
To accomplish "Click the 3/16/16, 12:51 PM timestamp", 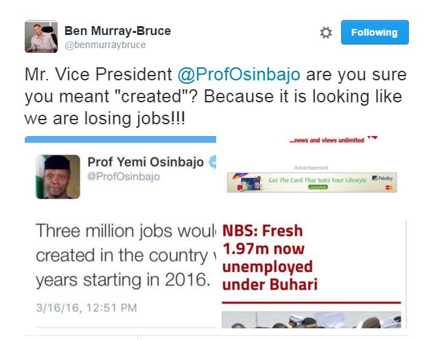I will click(86, 307).
